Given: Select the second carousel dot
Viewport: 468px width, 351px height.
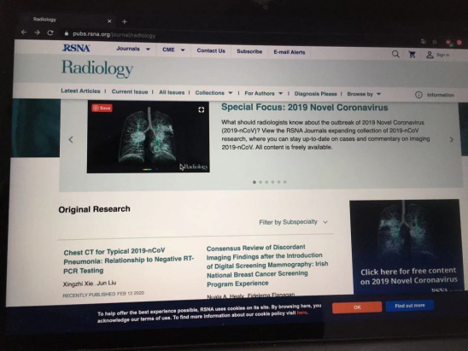Looking at the screenshot, I should [x=260, y=182].
